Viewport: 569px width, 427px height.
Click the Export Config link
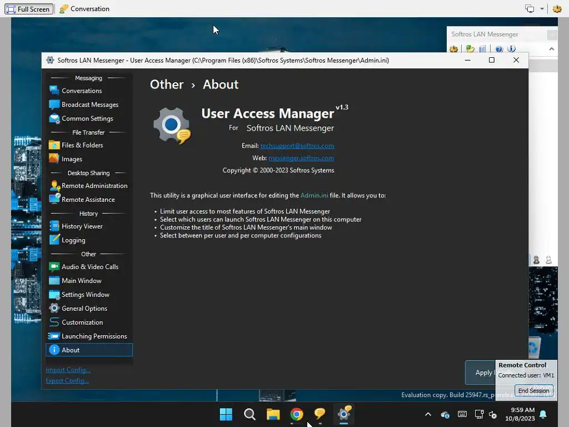coord(67,380)
